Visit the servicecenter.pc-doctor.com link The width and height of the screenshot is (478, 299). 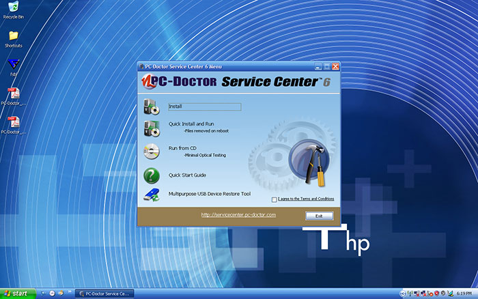coord(238,215)
